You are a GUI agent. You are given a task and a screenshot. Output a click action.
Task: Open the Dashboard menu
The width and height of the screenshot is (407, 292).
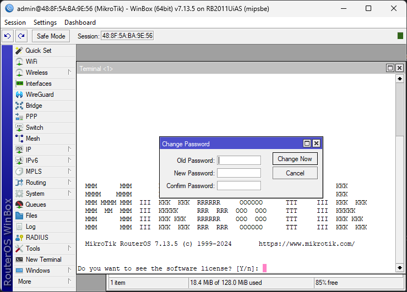coord(80,23)
